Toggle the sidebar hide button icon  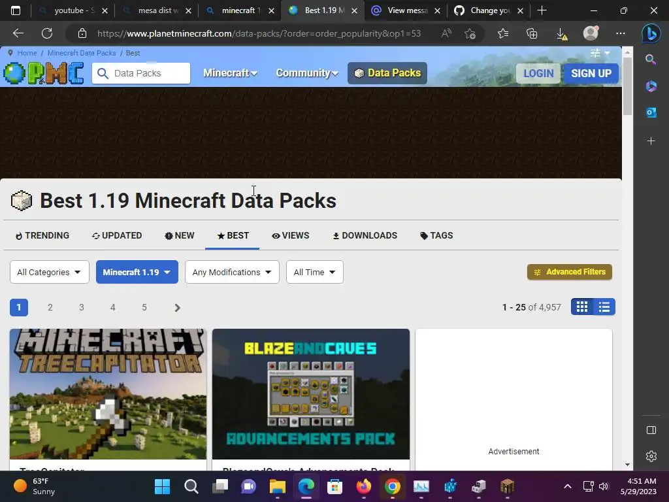click(651, 430)
